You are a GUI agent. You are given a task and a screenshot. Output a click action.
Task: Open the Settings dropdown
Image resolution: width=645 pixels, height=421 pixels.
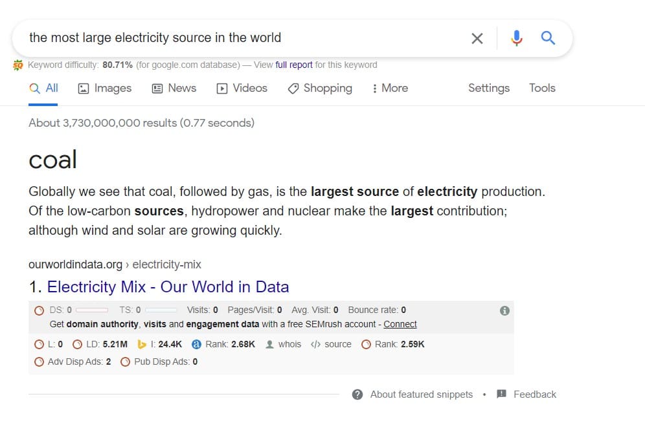coord(489,88)
